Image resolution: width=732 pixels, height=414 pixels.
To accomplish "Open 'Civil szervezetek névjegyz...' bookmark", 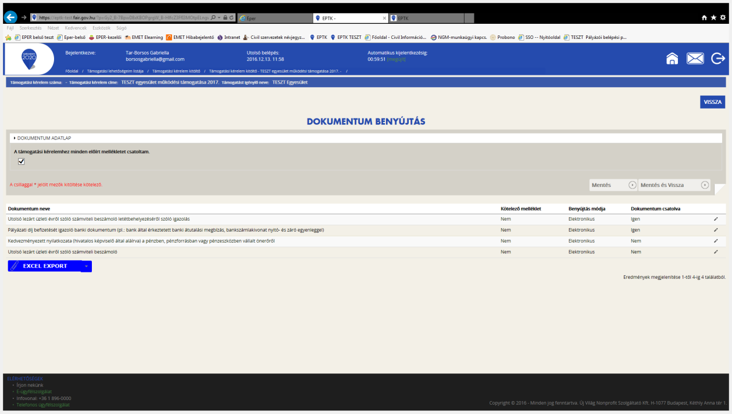I will coord(275,37).
